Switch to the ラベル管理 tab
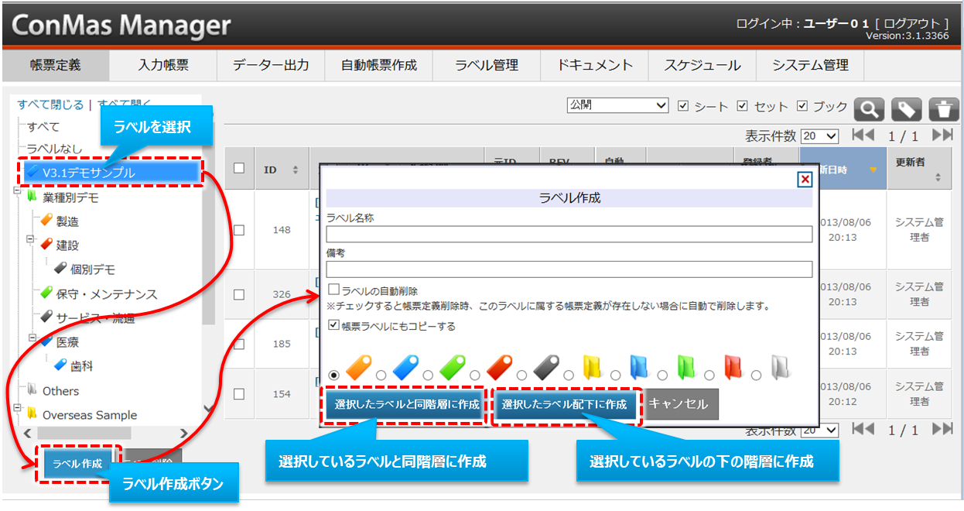Screen dimensions: 964x511 click(x=487, y=65)
